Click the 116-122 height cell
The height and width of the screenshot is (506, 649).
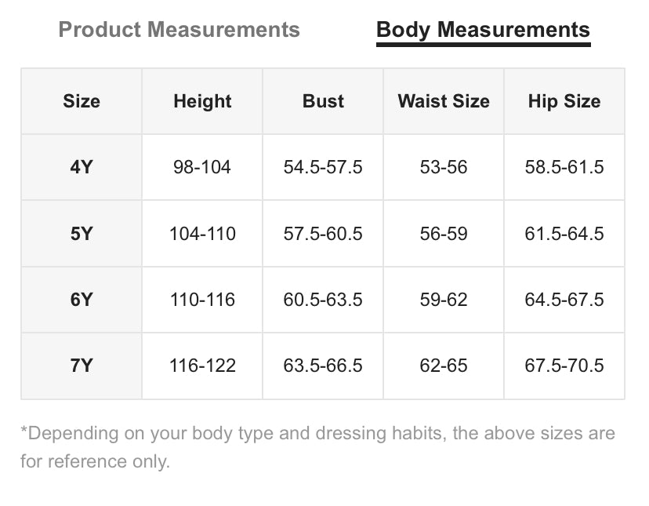coord(202,366)
